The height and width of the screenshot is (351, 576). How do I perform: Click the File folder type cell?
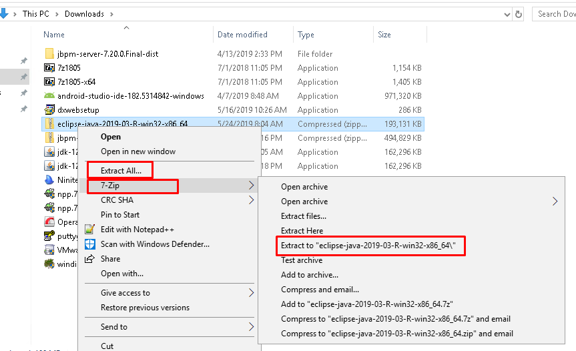[x=315, y=54]
